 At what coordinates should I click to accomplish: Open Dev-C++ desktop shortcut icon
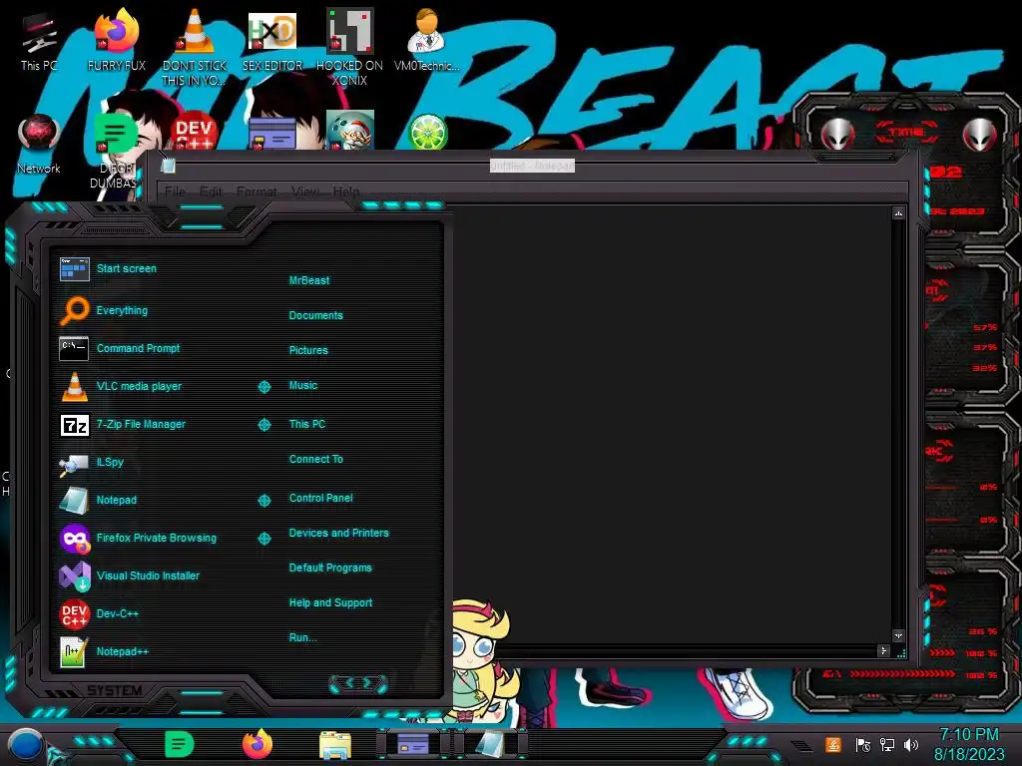tap(194, 132)
